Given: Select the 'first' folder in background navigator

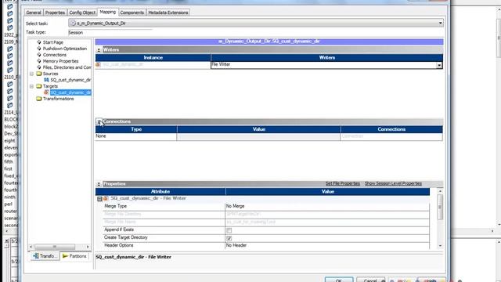Looking at the screenshot, I should tap(9, 169).
